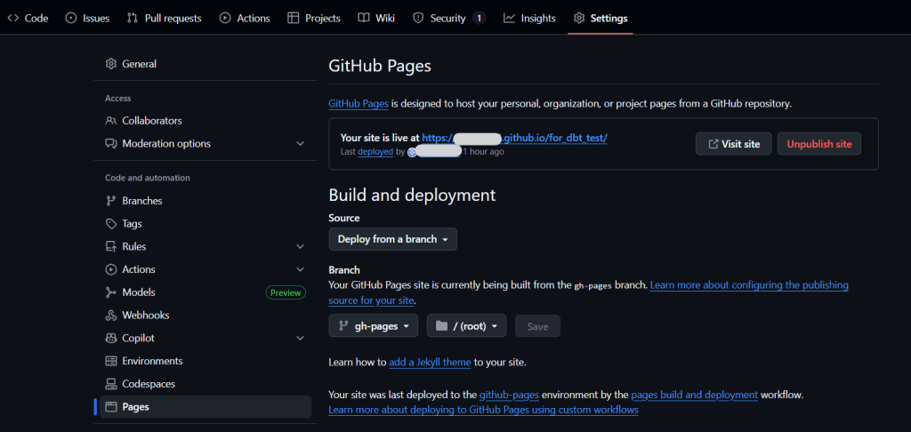Open the pages build and deployment link
Image resolution: width=911 pixels, height=432 pixels.
coord(694,395)
